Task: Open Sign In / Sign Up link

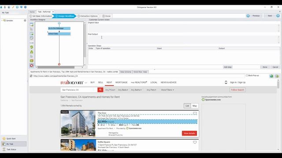Action: (237, 83)
